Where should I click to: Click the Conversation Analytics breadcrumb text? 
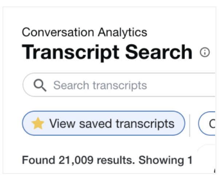pos(84,32)
